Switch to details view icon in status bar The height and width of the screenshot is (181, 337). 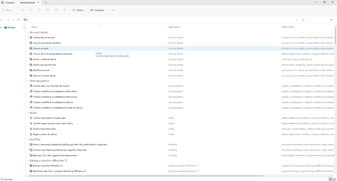[330, 179]
